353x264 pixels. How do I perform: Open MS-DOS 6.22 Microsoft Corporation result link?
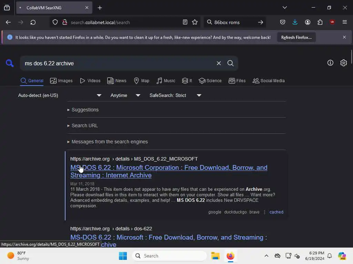pos(169,171)
